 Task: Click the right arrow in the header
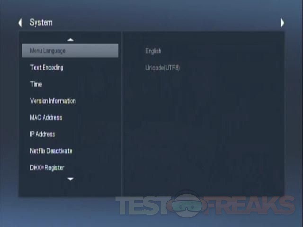(x=282, y=23)
